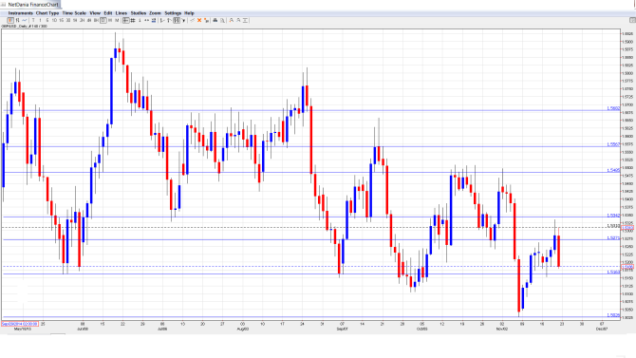Viewport: 636px width, 358px height.
Task: Click the 1.5026 horizontal line label
Action: (x=613, y=315)
